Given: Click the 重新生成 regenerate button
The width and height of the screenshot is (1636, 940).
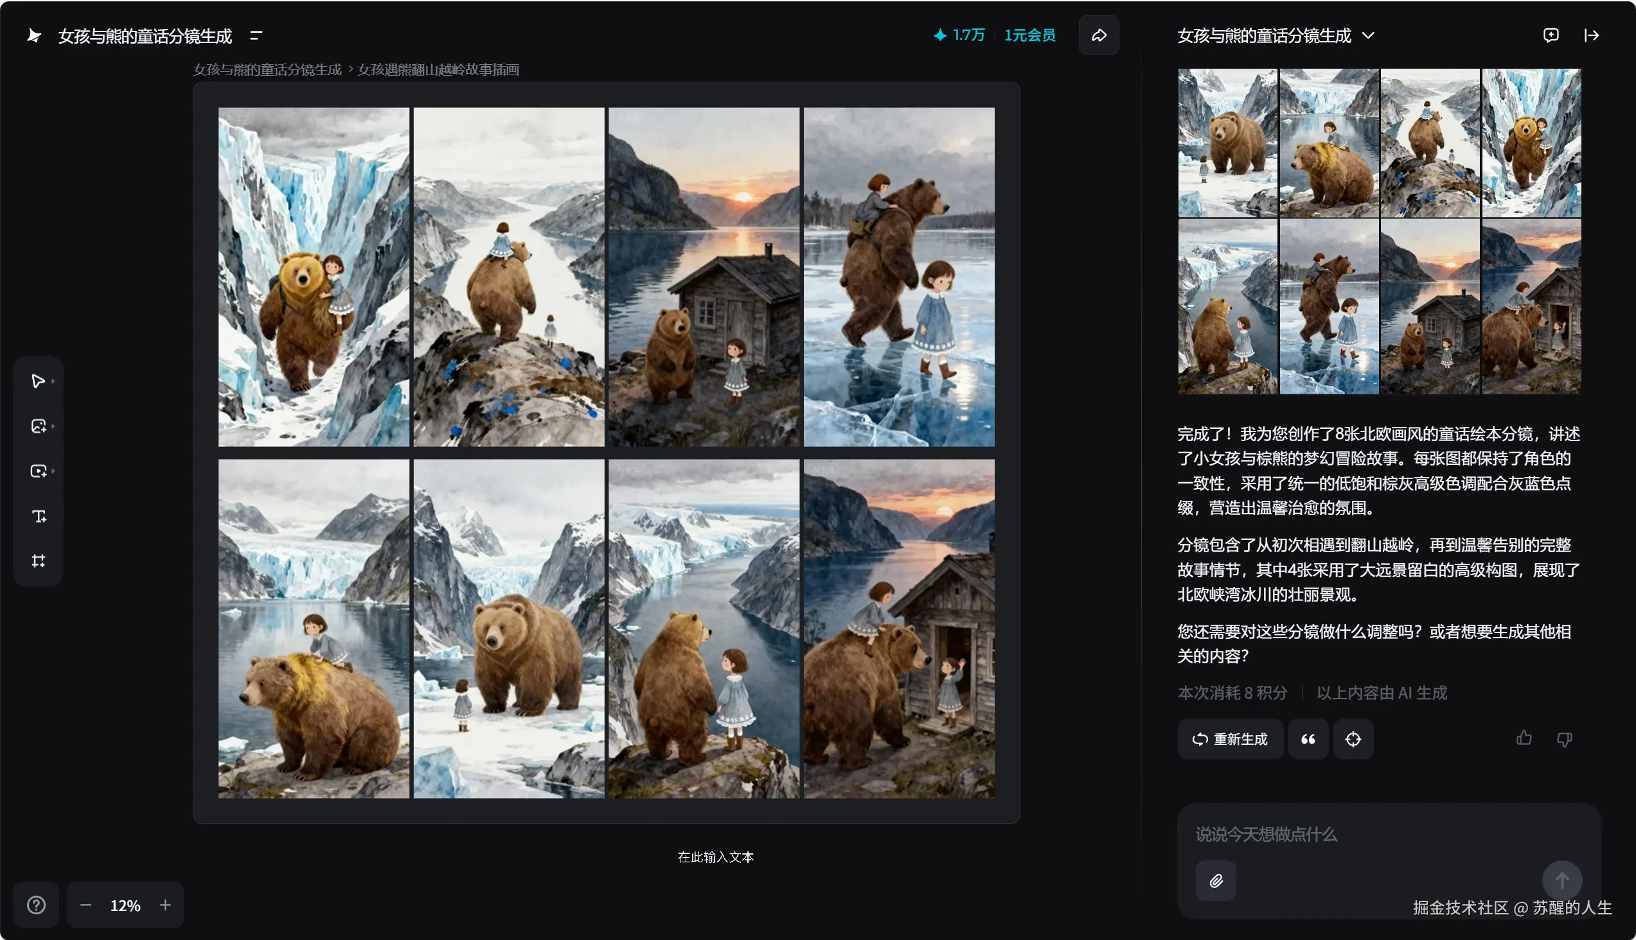Looking at the screenshot, I should tap(1230, 739).
